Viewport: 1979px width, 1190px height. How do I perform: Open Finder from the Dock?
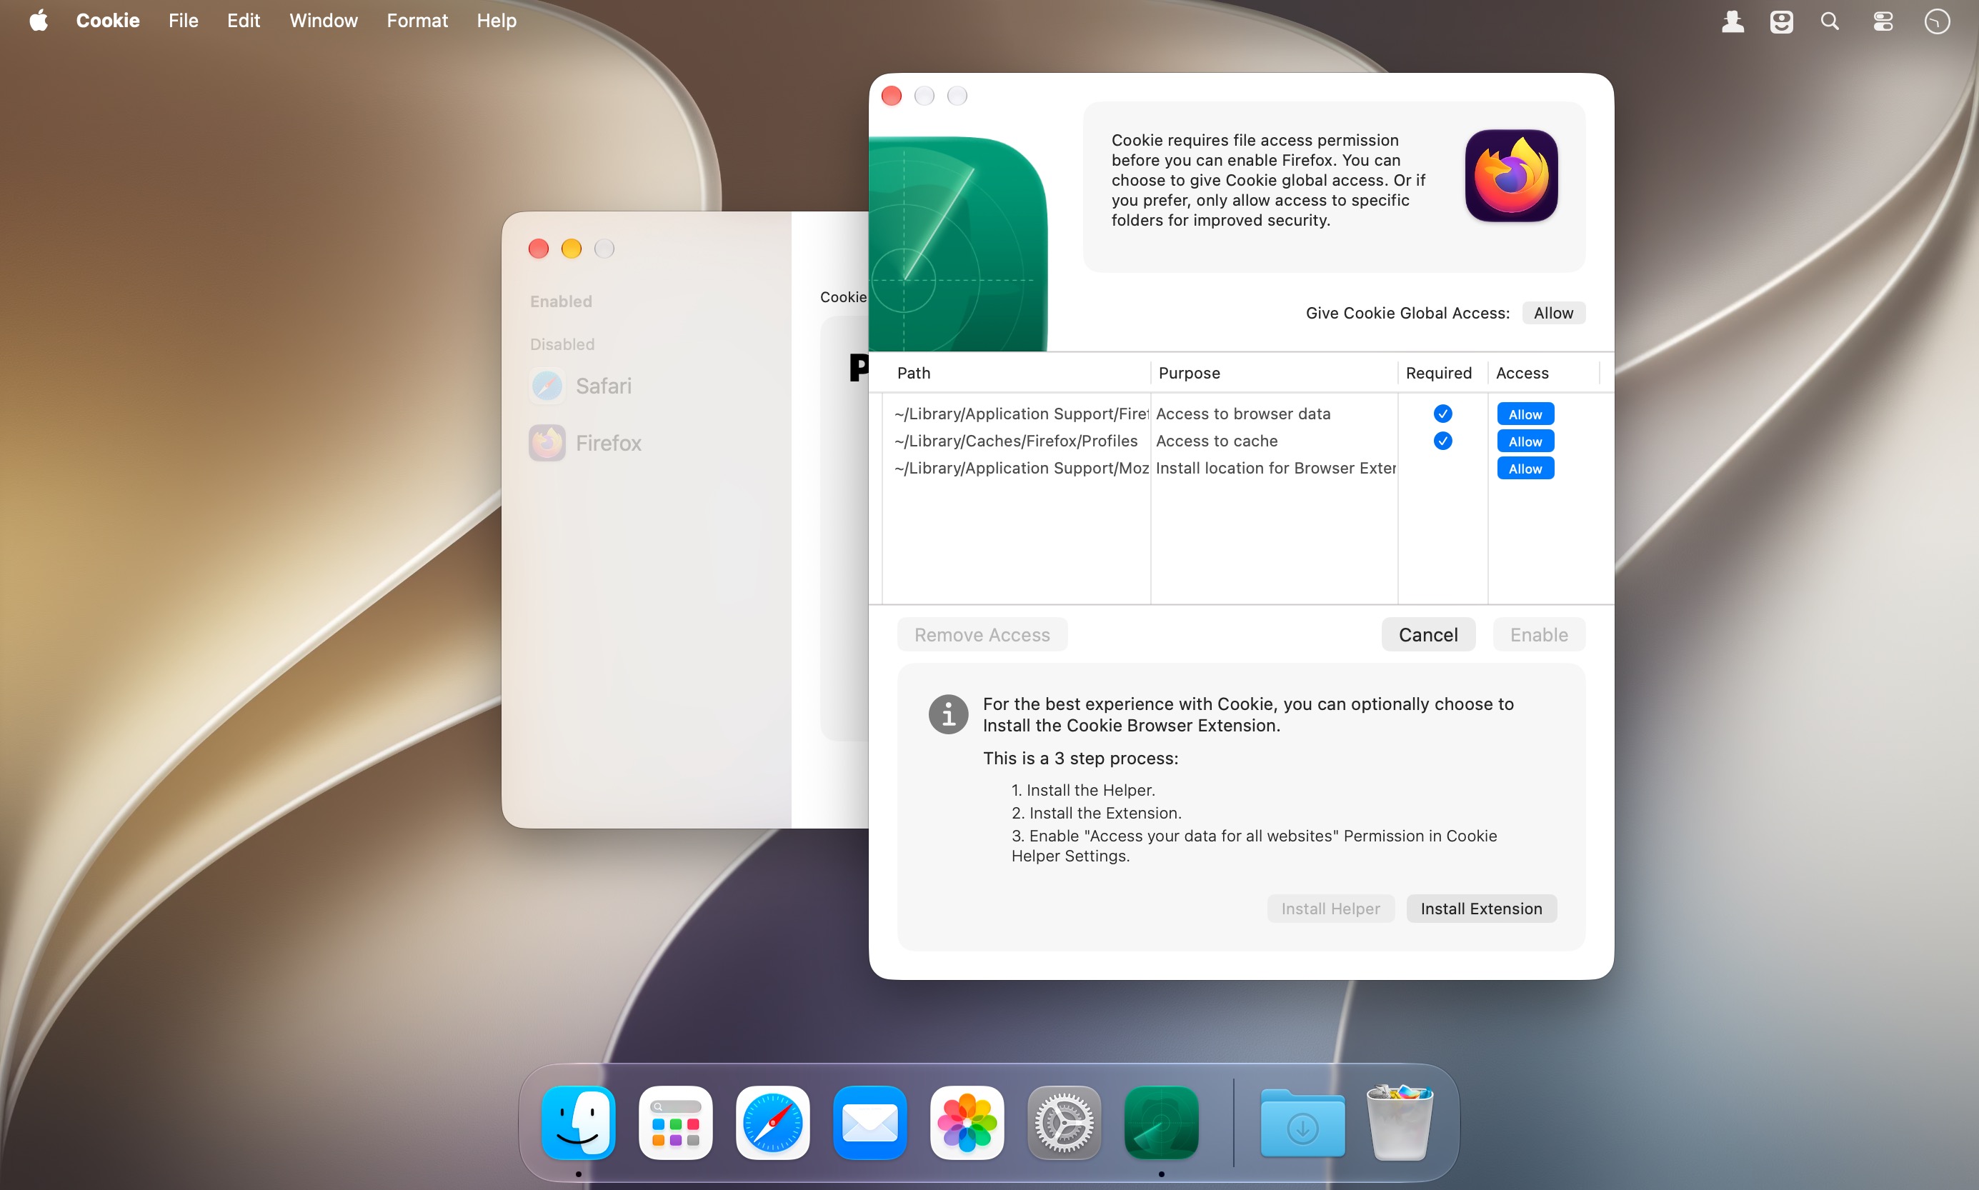pos(578,1123)
